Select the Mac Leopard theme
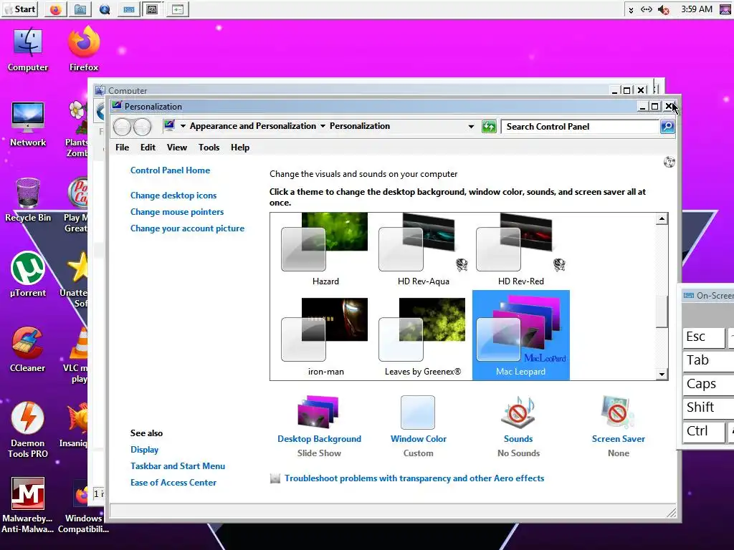This screenshot has width=734, height=550. click(520, 335)
